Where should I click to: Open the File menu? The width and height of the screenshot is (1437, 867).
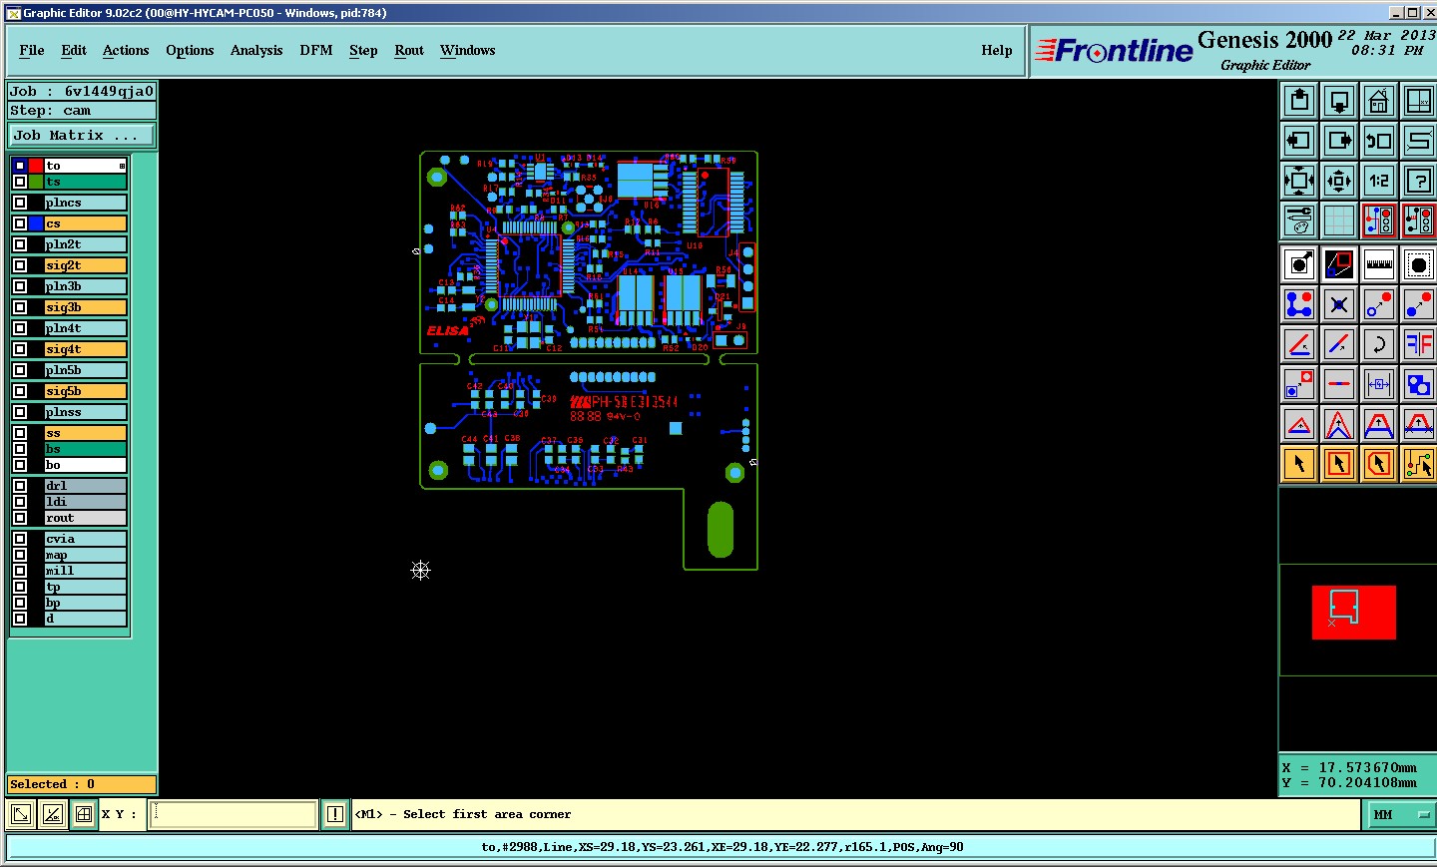pos(32,50)
